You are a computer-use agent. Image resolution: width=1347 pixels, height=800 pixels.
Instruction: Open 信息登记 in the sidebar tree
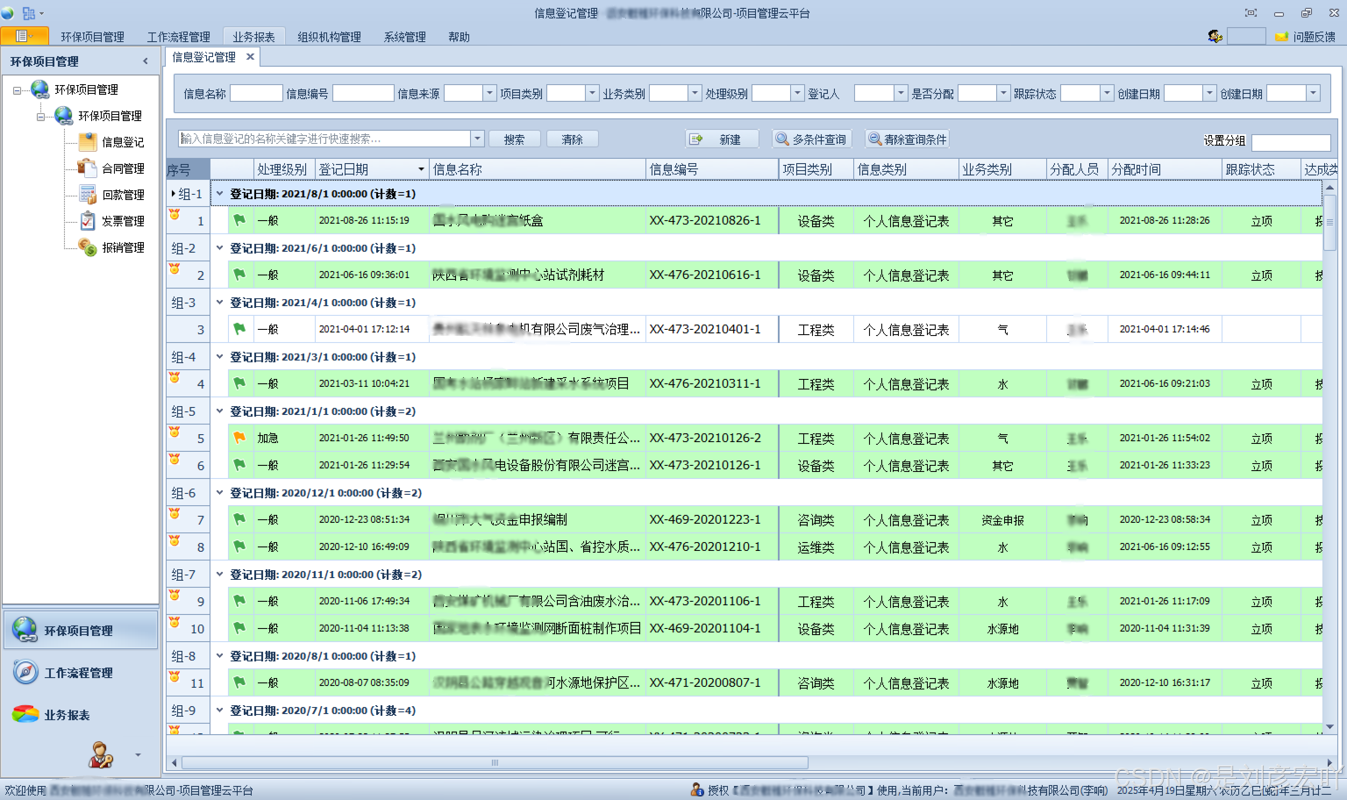coord(122,142)
